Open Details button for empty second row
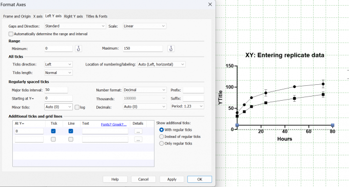 (138, 139)
